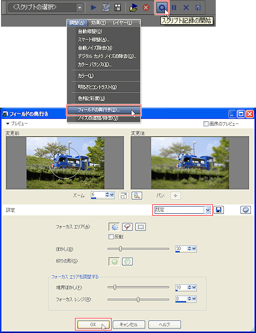The image size is (256, 333).
Task: Select フィールドの奥行き(D) menu entry
Action: point(104,110)
